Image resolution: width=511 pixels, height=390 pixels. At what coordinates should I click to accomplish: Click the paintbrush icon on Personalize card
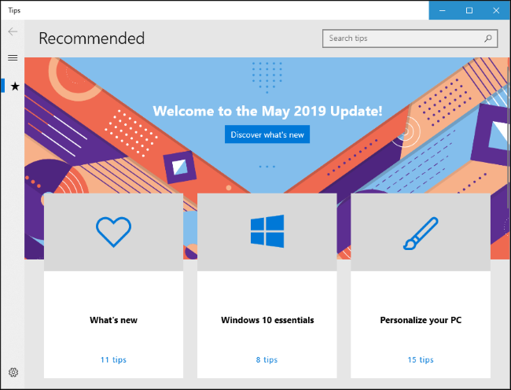[421, 234]
